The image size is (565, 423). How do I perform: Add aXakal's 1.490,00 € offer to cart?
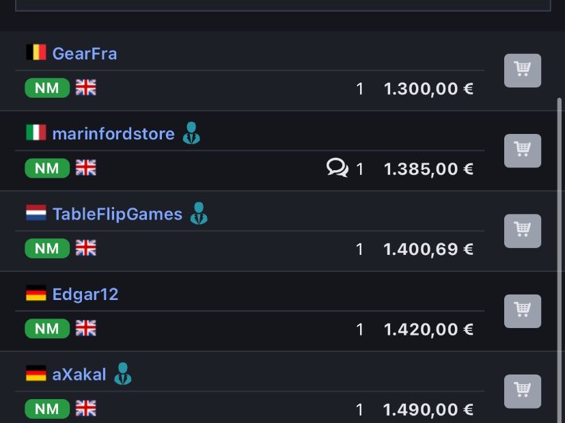(522, 392)
